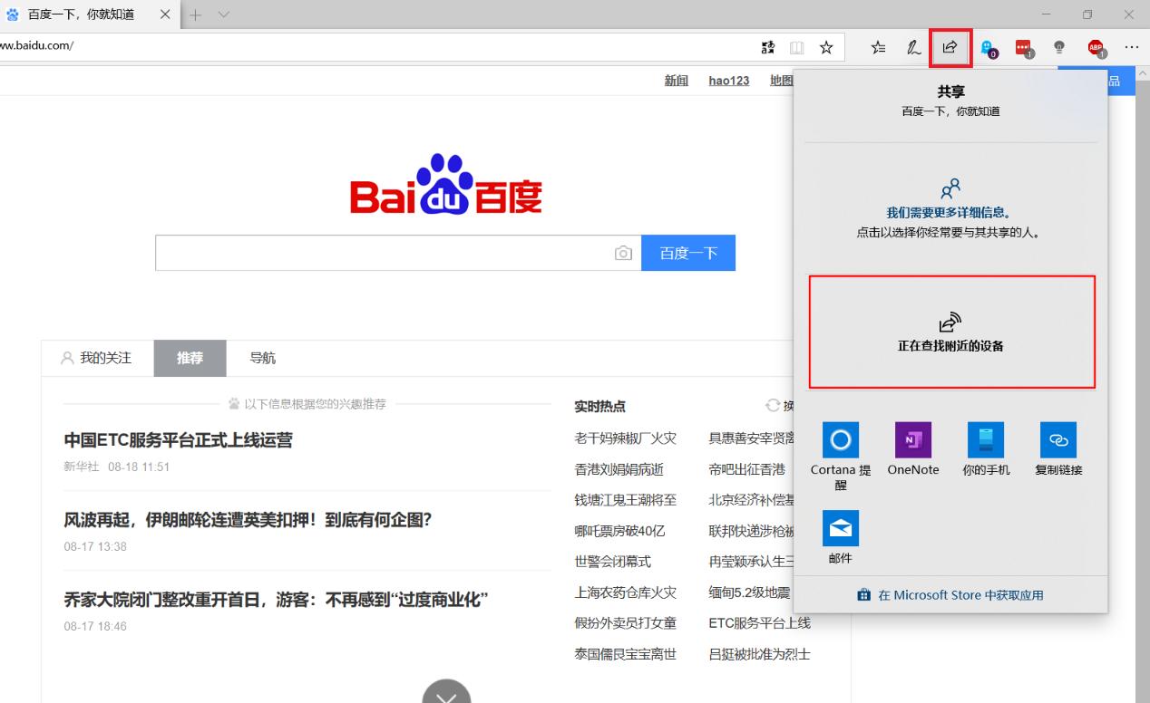Open the Edge more options menu

1131,47
